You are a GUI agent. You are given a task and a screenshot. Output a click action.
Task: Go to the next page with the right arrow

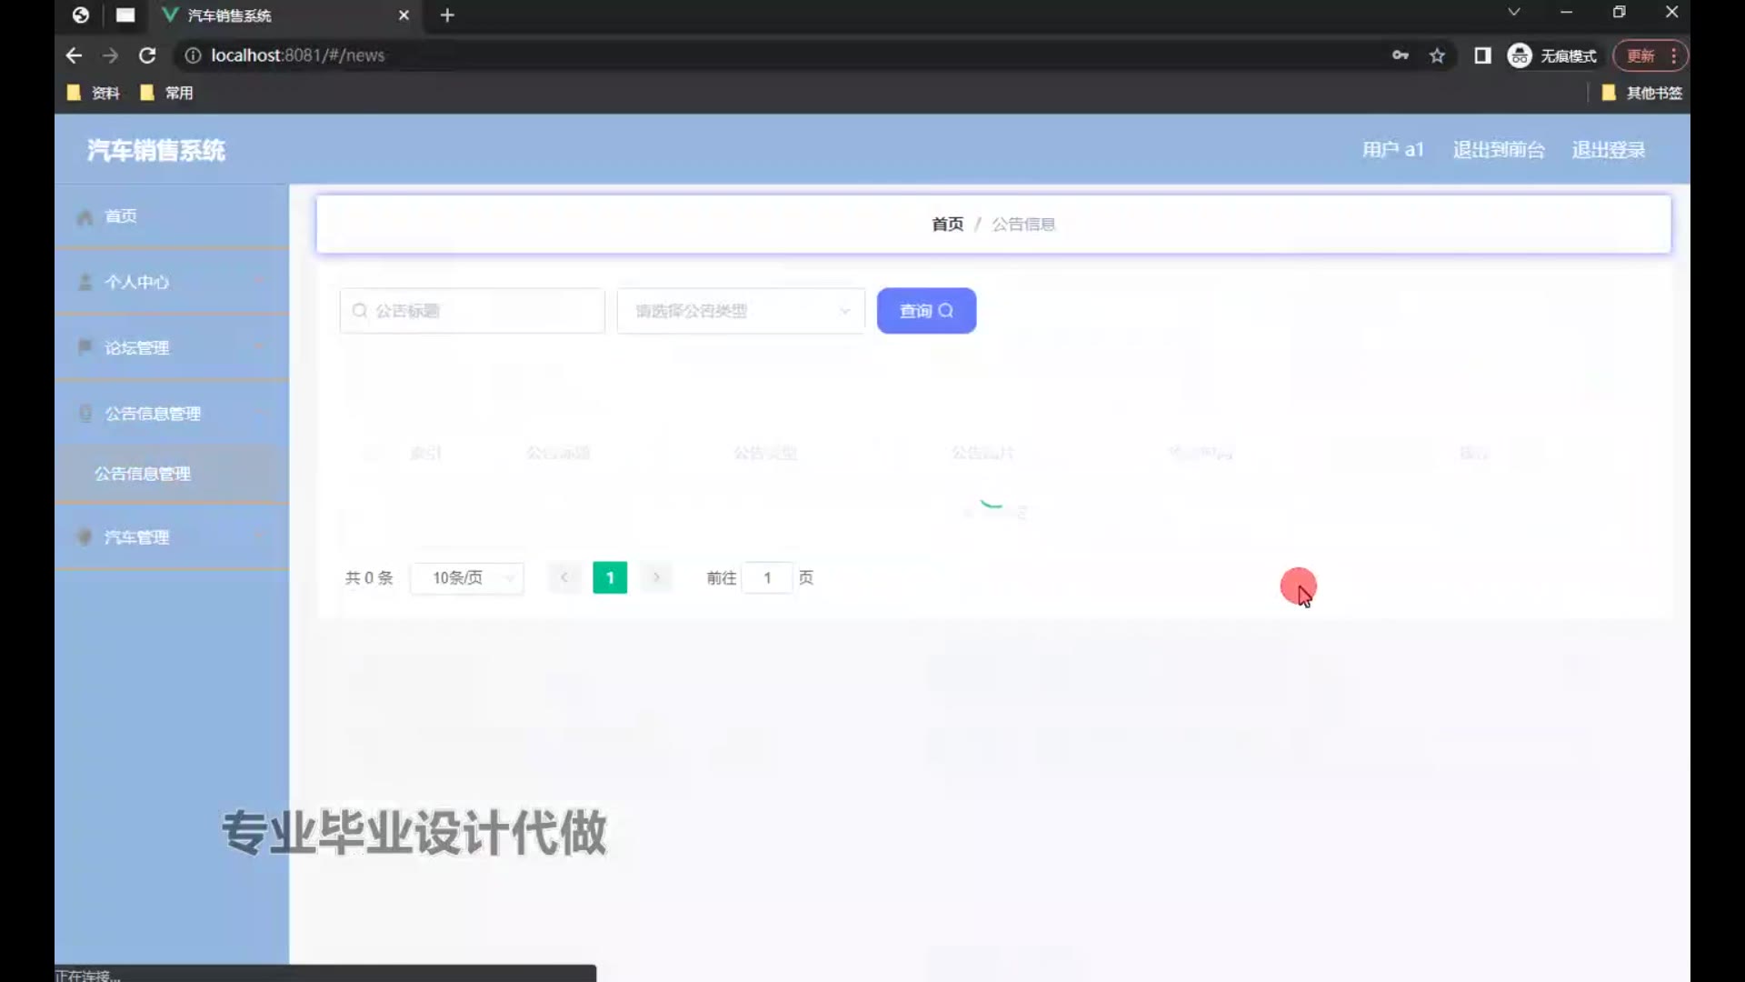656,578
